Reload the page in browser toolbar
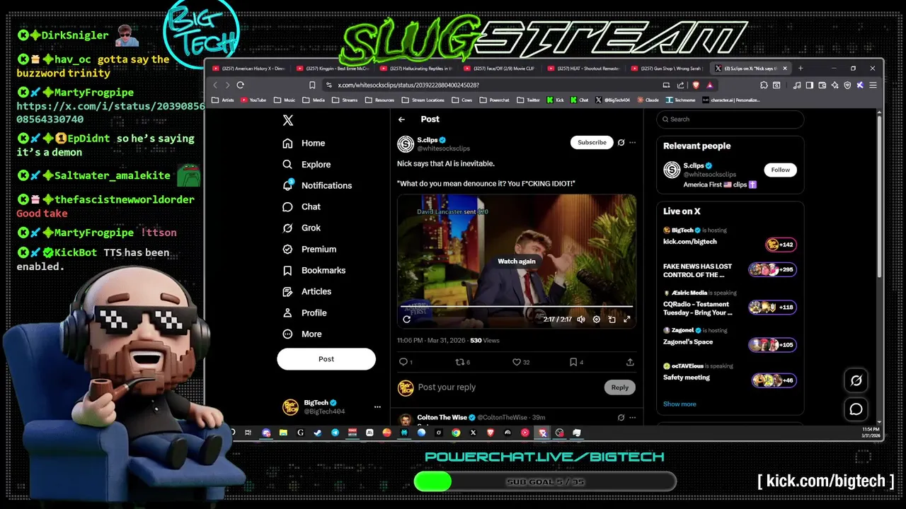This screenshot has height=509, width=906. [240, 85]
